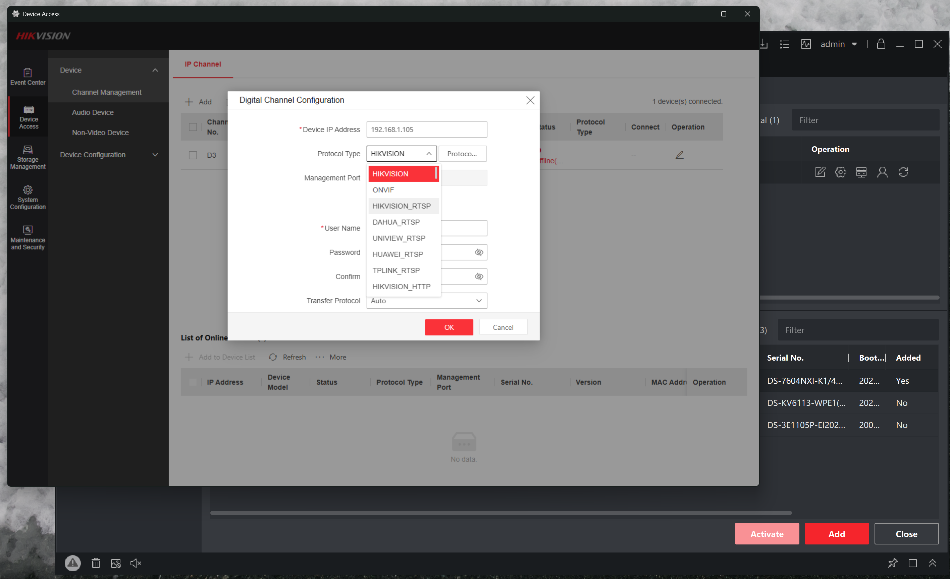
Task: Click Cancel in the channel configuration dialog
Action: pos(503,327)
